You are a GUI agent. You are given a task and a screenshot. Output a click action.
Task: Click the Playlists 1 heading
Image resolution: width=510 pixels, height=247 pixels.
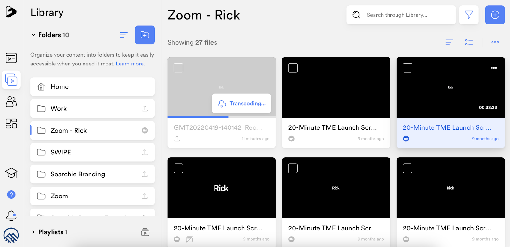point(53,232)
